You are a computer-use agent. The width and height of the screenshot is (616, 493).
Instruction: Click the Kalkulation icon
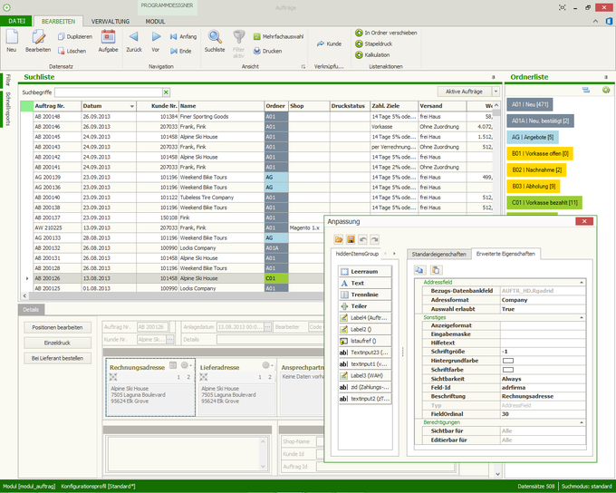pos(359,55)
